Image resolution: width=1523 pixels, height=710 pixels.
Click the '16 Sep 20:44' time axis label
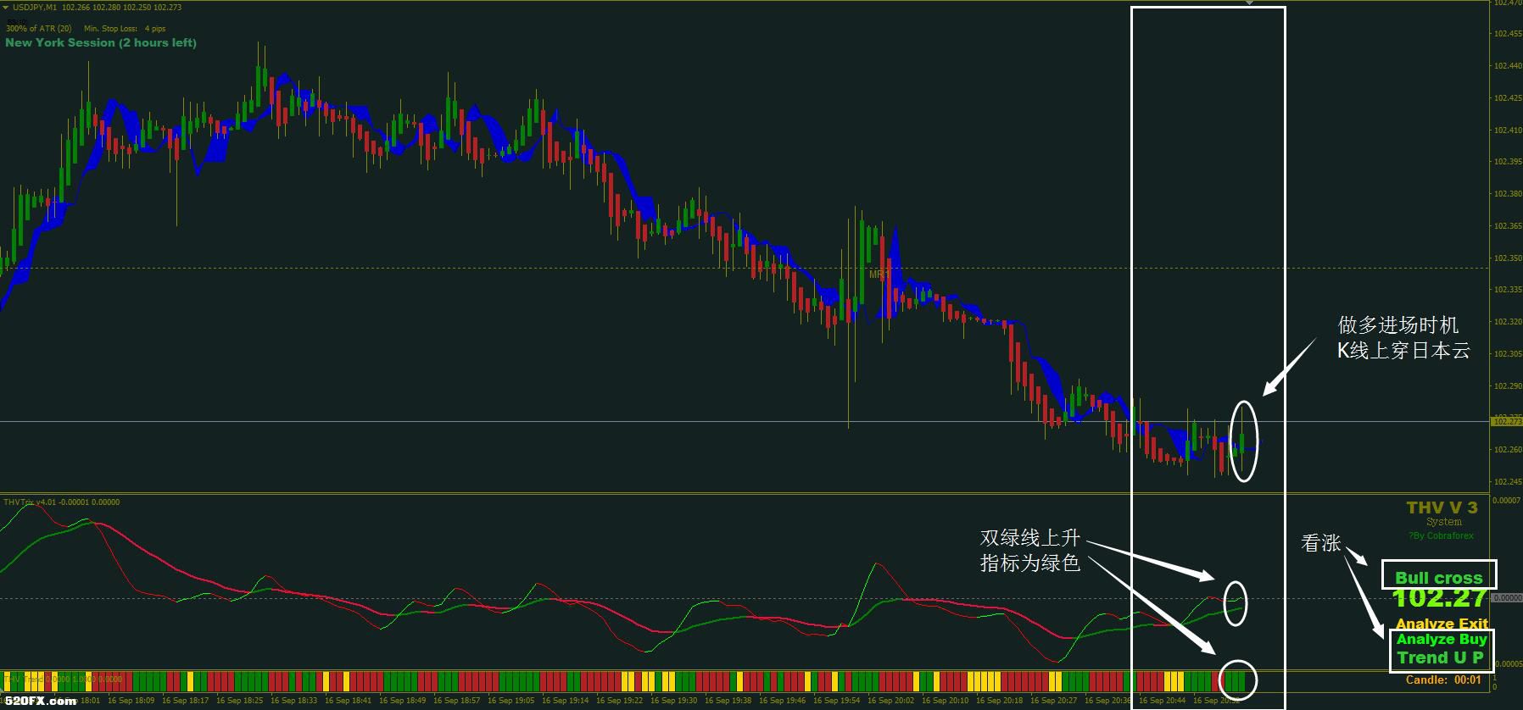1162,701
